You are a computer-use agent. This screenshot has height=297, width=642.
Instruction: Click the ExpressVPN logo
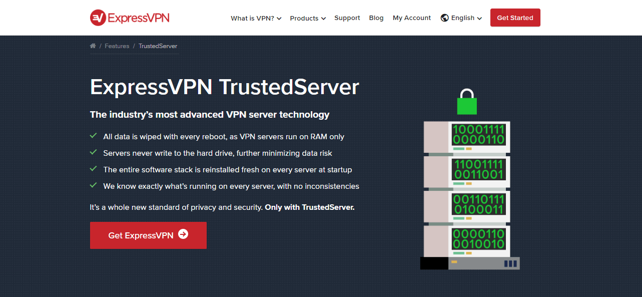click(x=130, y=18)
